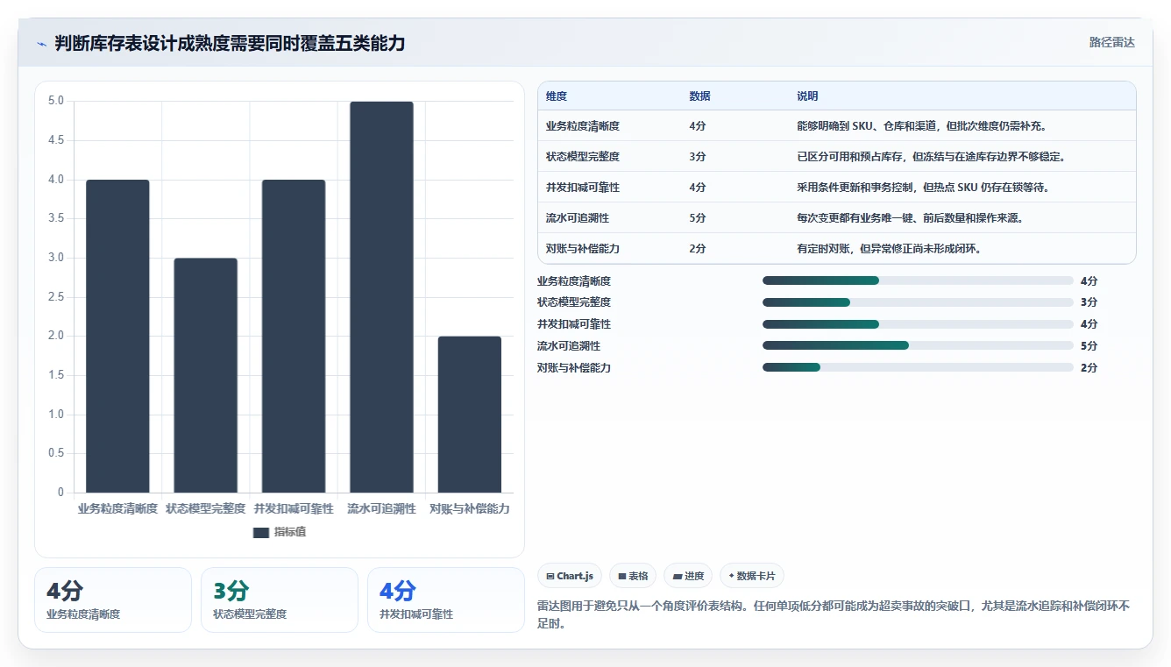
Task: Click the 流水可追溯性 chart bar
Action: (381, 297)
